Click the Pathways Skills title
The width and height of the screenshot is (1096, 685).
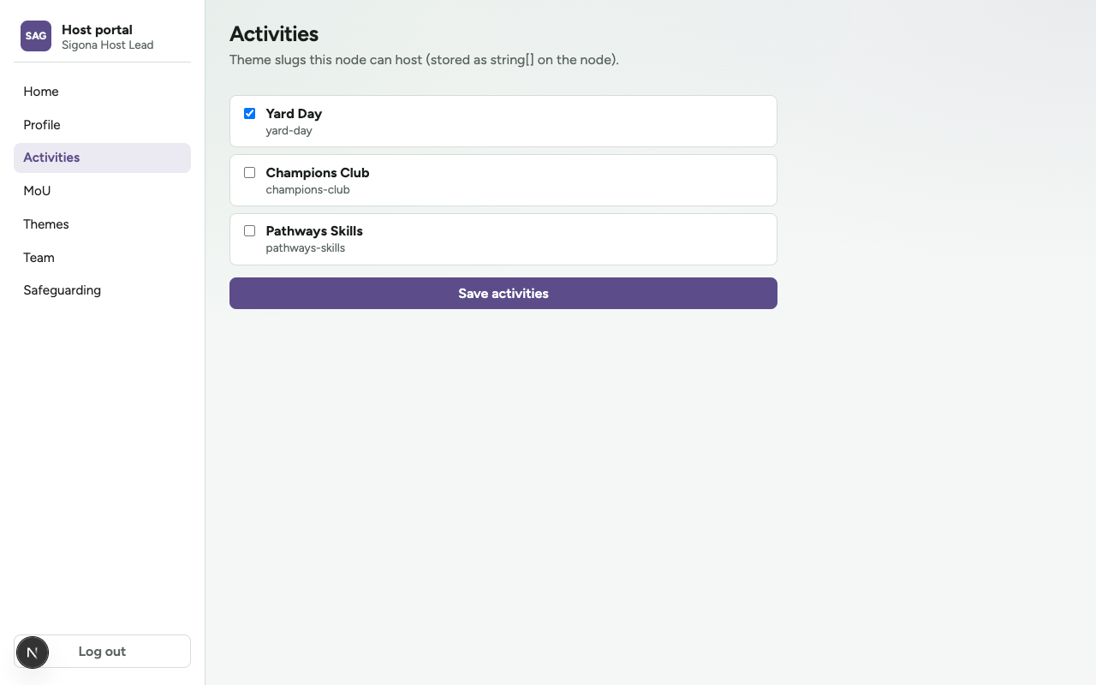click(x=314, y=230)
